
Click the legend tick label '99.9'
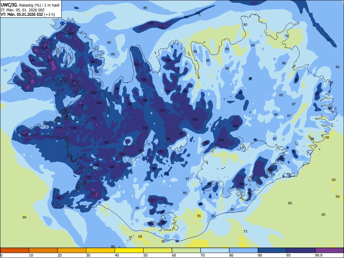pos(319,255)
